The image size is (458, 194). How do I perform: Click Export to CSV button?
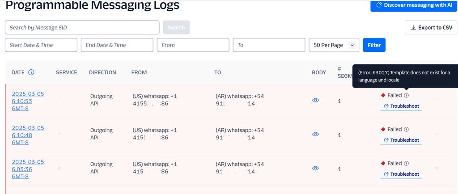[431, 28]
